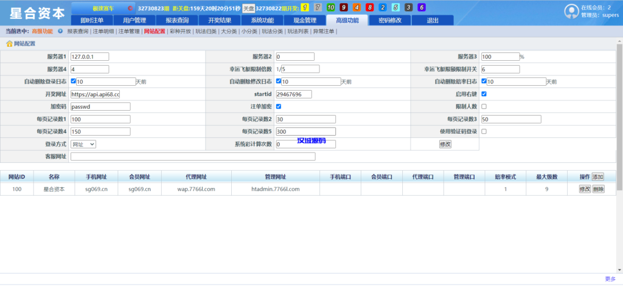Toggle the 注单加密 checkbox

279,106
